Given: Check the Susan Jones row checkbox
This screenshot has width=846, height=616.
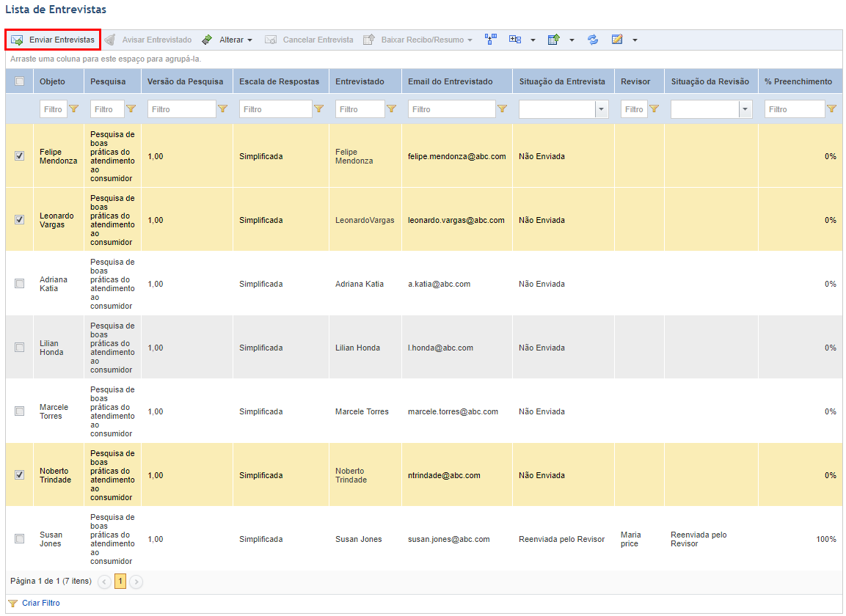Looking at the screenshot, I should pos(19,538).
